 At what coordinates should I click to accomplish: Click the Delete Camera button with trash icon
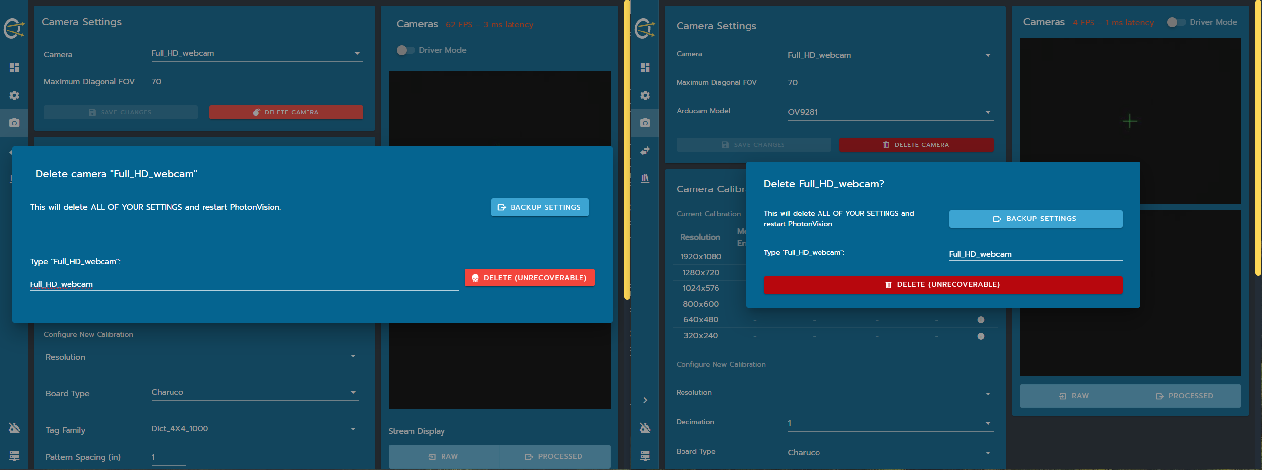point(916,145)
